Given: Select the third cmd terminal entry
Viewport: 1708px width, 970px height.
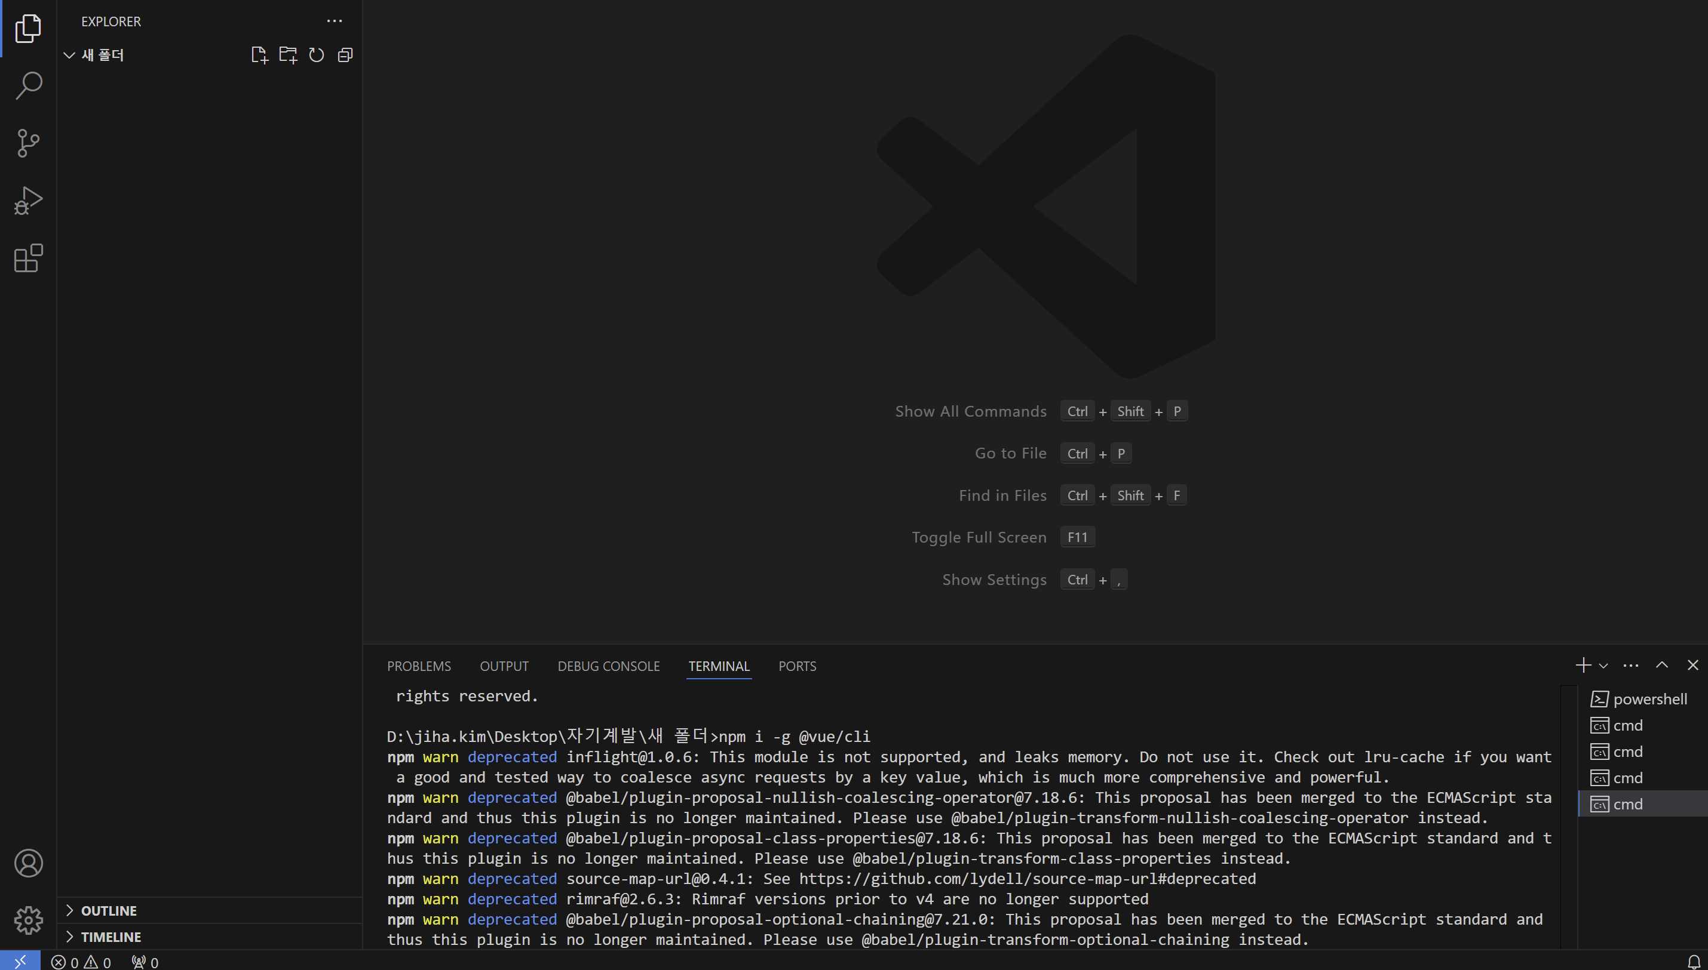Looking at the screenshot, I should [x=1643, y=777].
